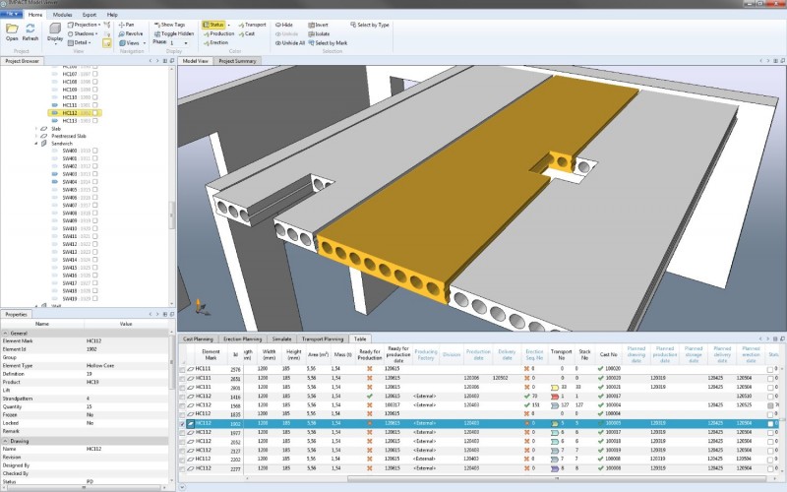Click Toggle Hidden in Display group
The image size is (787, 492).
tap(174, 33)
